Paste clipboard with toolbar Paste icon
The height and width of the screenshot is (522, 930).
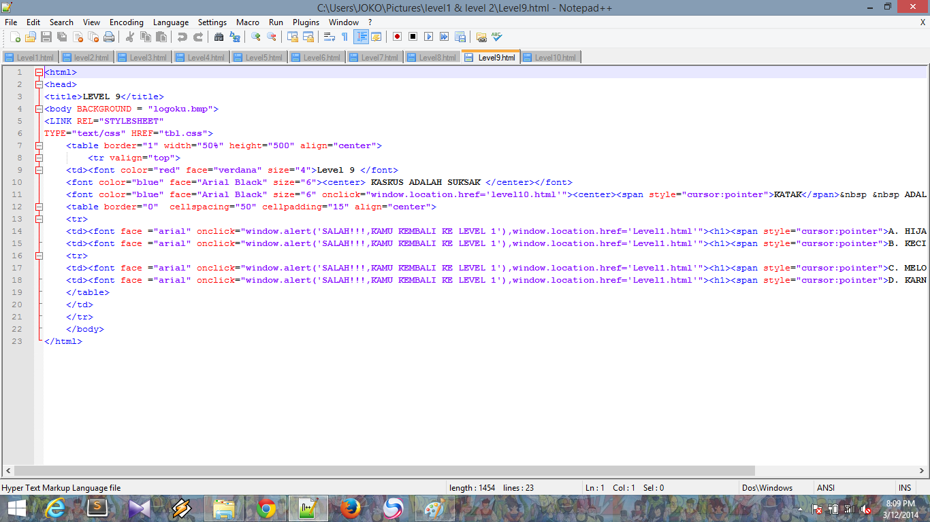click(161, 37)
